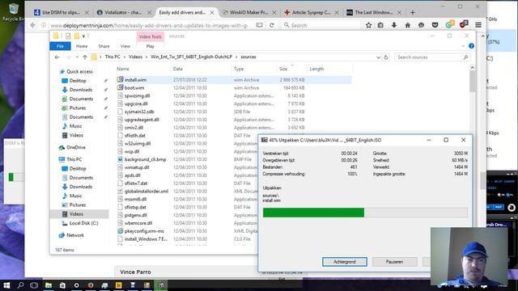Click Firefox Search box
This screenshot has width=518, height=291.
pyautogui.click(x=321, y=25)
